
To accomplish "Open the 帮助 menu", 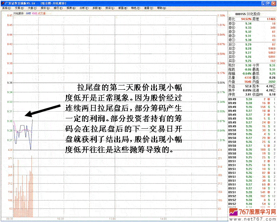I will (159, 8).
